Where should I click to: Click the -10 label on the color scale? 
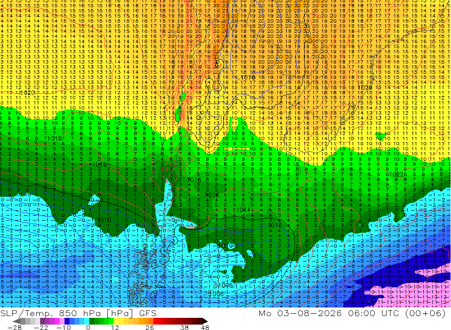pos(64,327)
